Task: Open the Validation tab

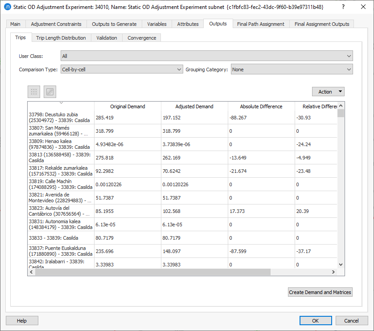Action: (x=107, y=38)
